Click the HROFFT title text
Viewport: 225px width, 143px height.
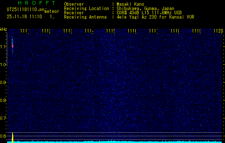click(37, 3)
